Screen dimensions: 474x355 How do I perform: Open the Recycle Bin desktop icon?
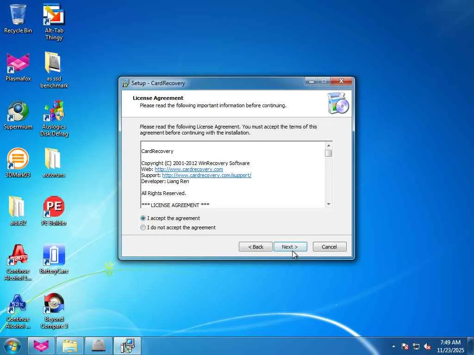pyautogui.click(x=18, y=18)
